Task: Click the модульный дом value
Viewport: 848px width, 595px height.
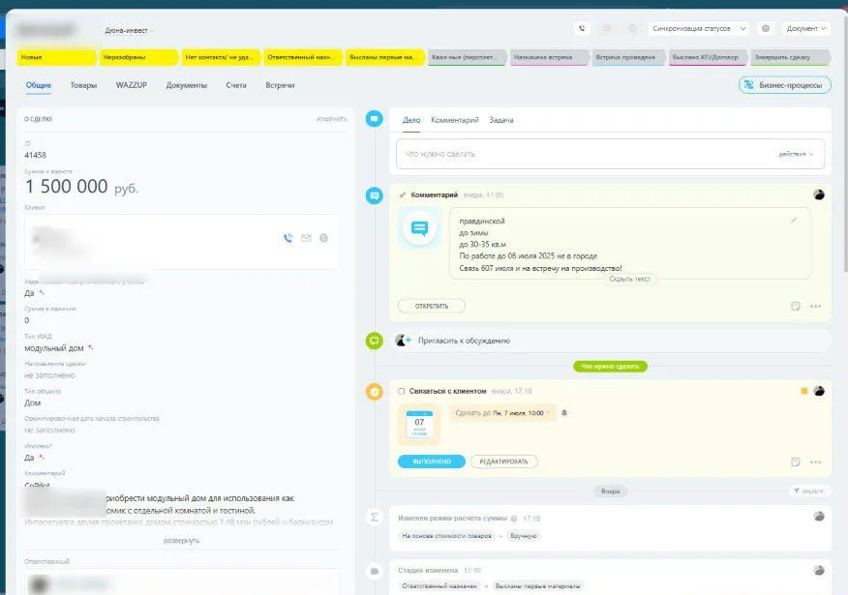Action: tap(54, 348)
